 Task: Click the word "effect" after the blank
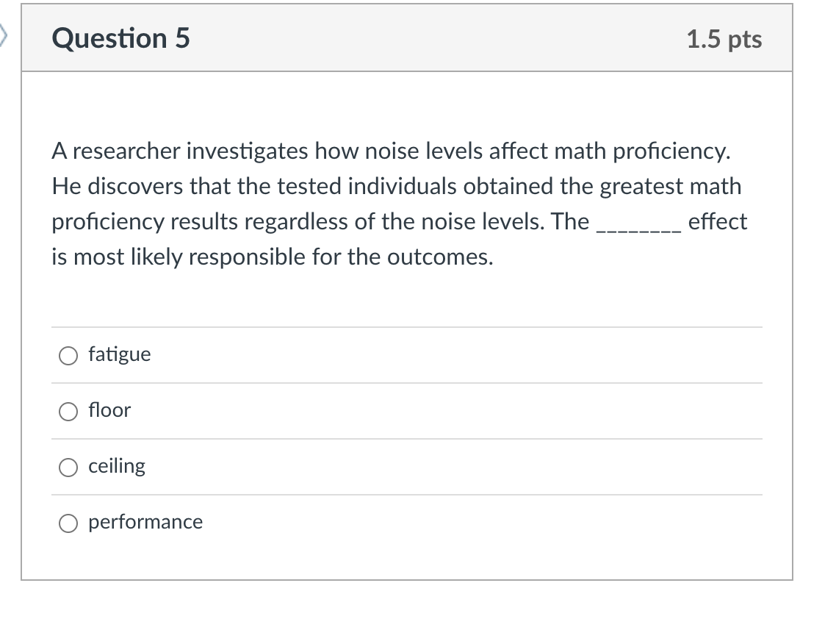click(x=718, y=221)
